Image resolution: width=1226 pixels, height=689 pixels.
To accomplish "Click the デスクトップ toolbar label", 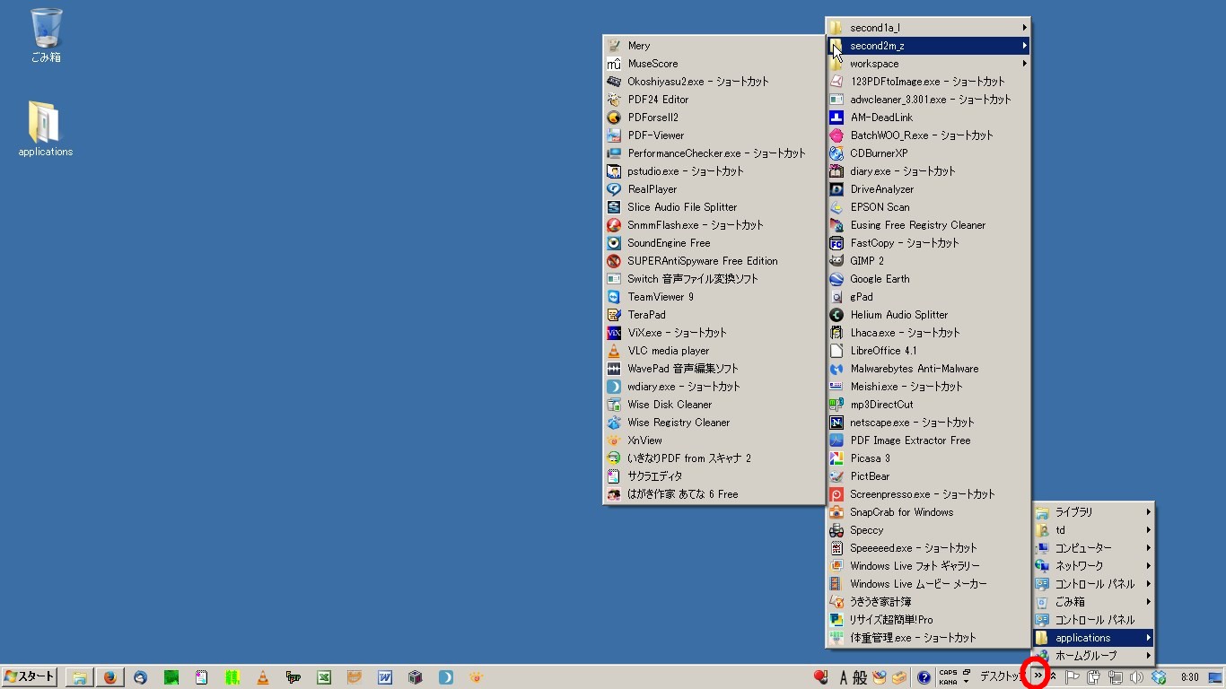I will (x=1001, y=677).
